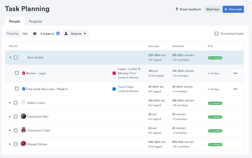Click Abbie Linsey's On schedule badge
The image size is (252, 158).
point(215,103)
